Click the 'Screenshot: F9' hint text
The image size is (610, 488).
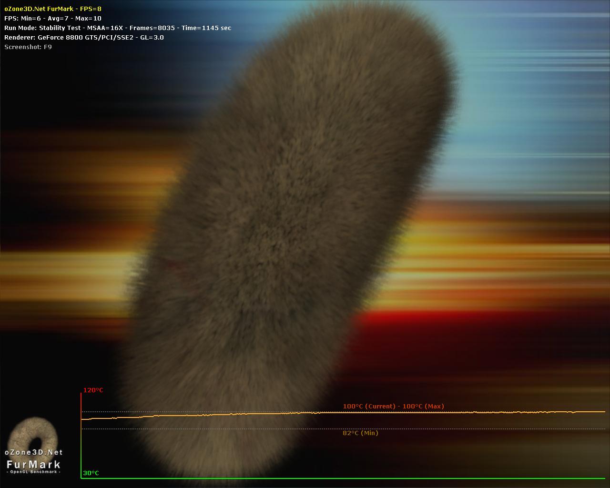[x=28, y=47]
